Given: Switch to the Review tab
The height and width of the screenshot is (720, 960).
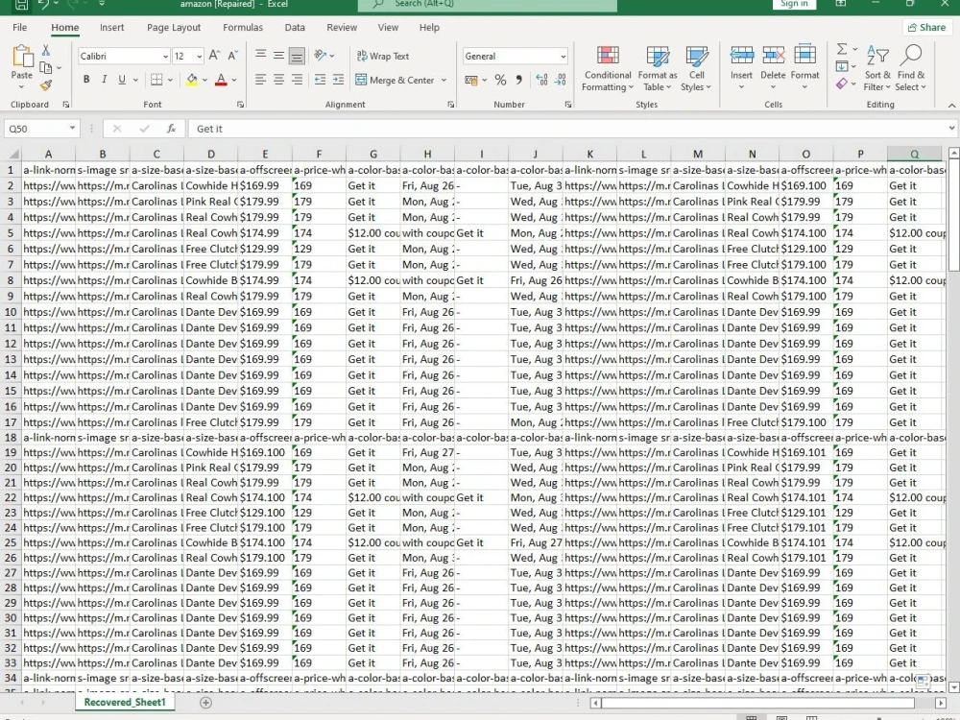Looking at the screenshot, I should click(x=342, y=28).
